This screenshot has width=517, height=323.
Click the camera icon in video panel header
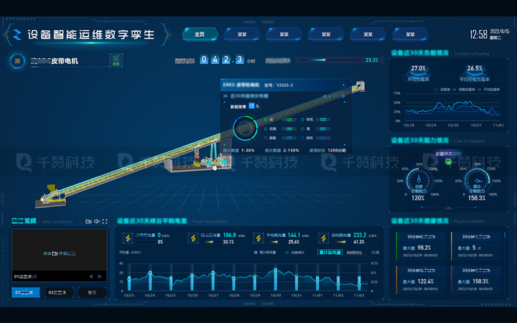click(88, 221)
